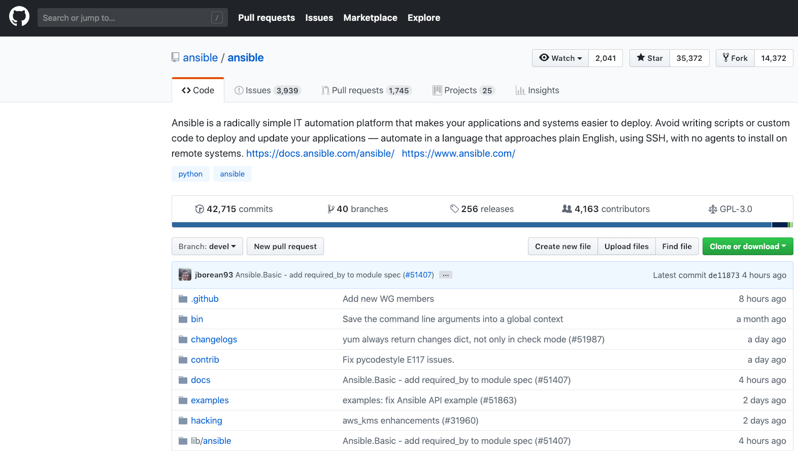Open the 4,163 contributors link

(x=606, y=209)
